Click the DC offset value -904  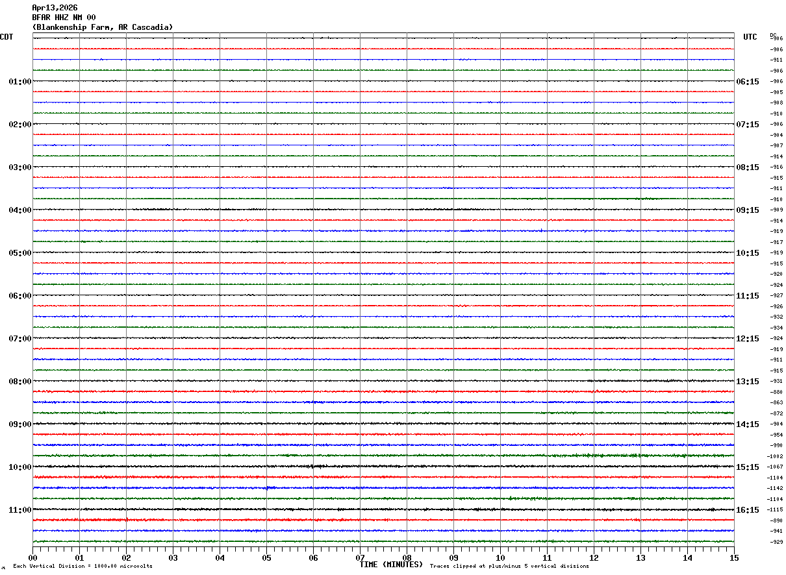click(776, 135)
